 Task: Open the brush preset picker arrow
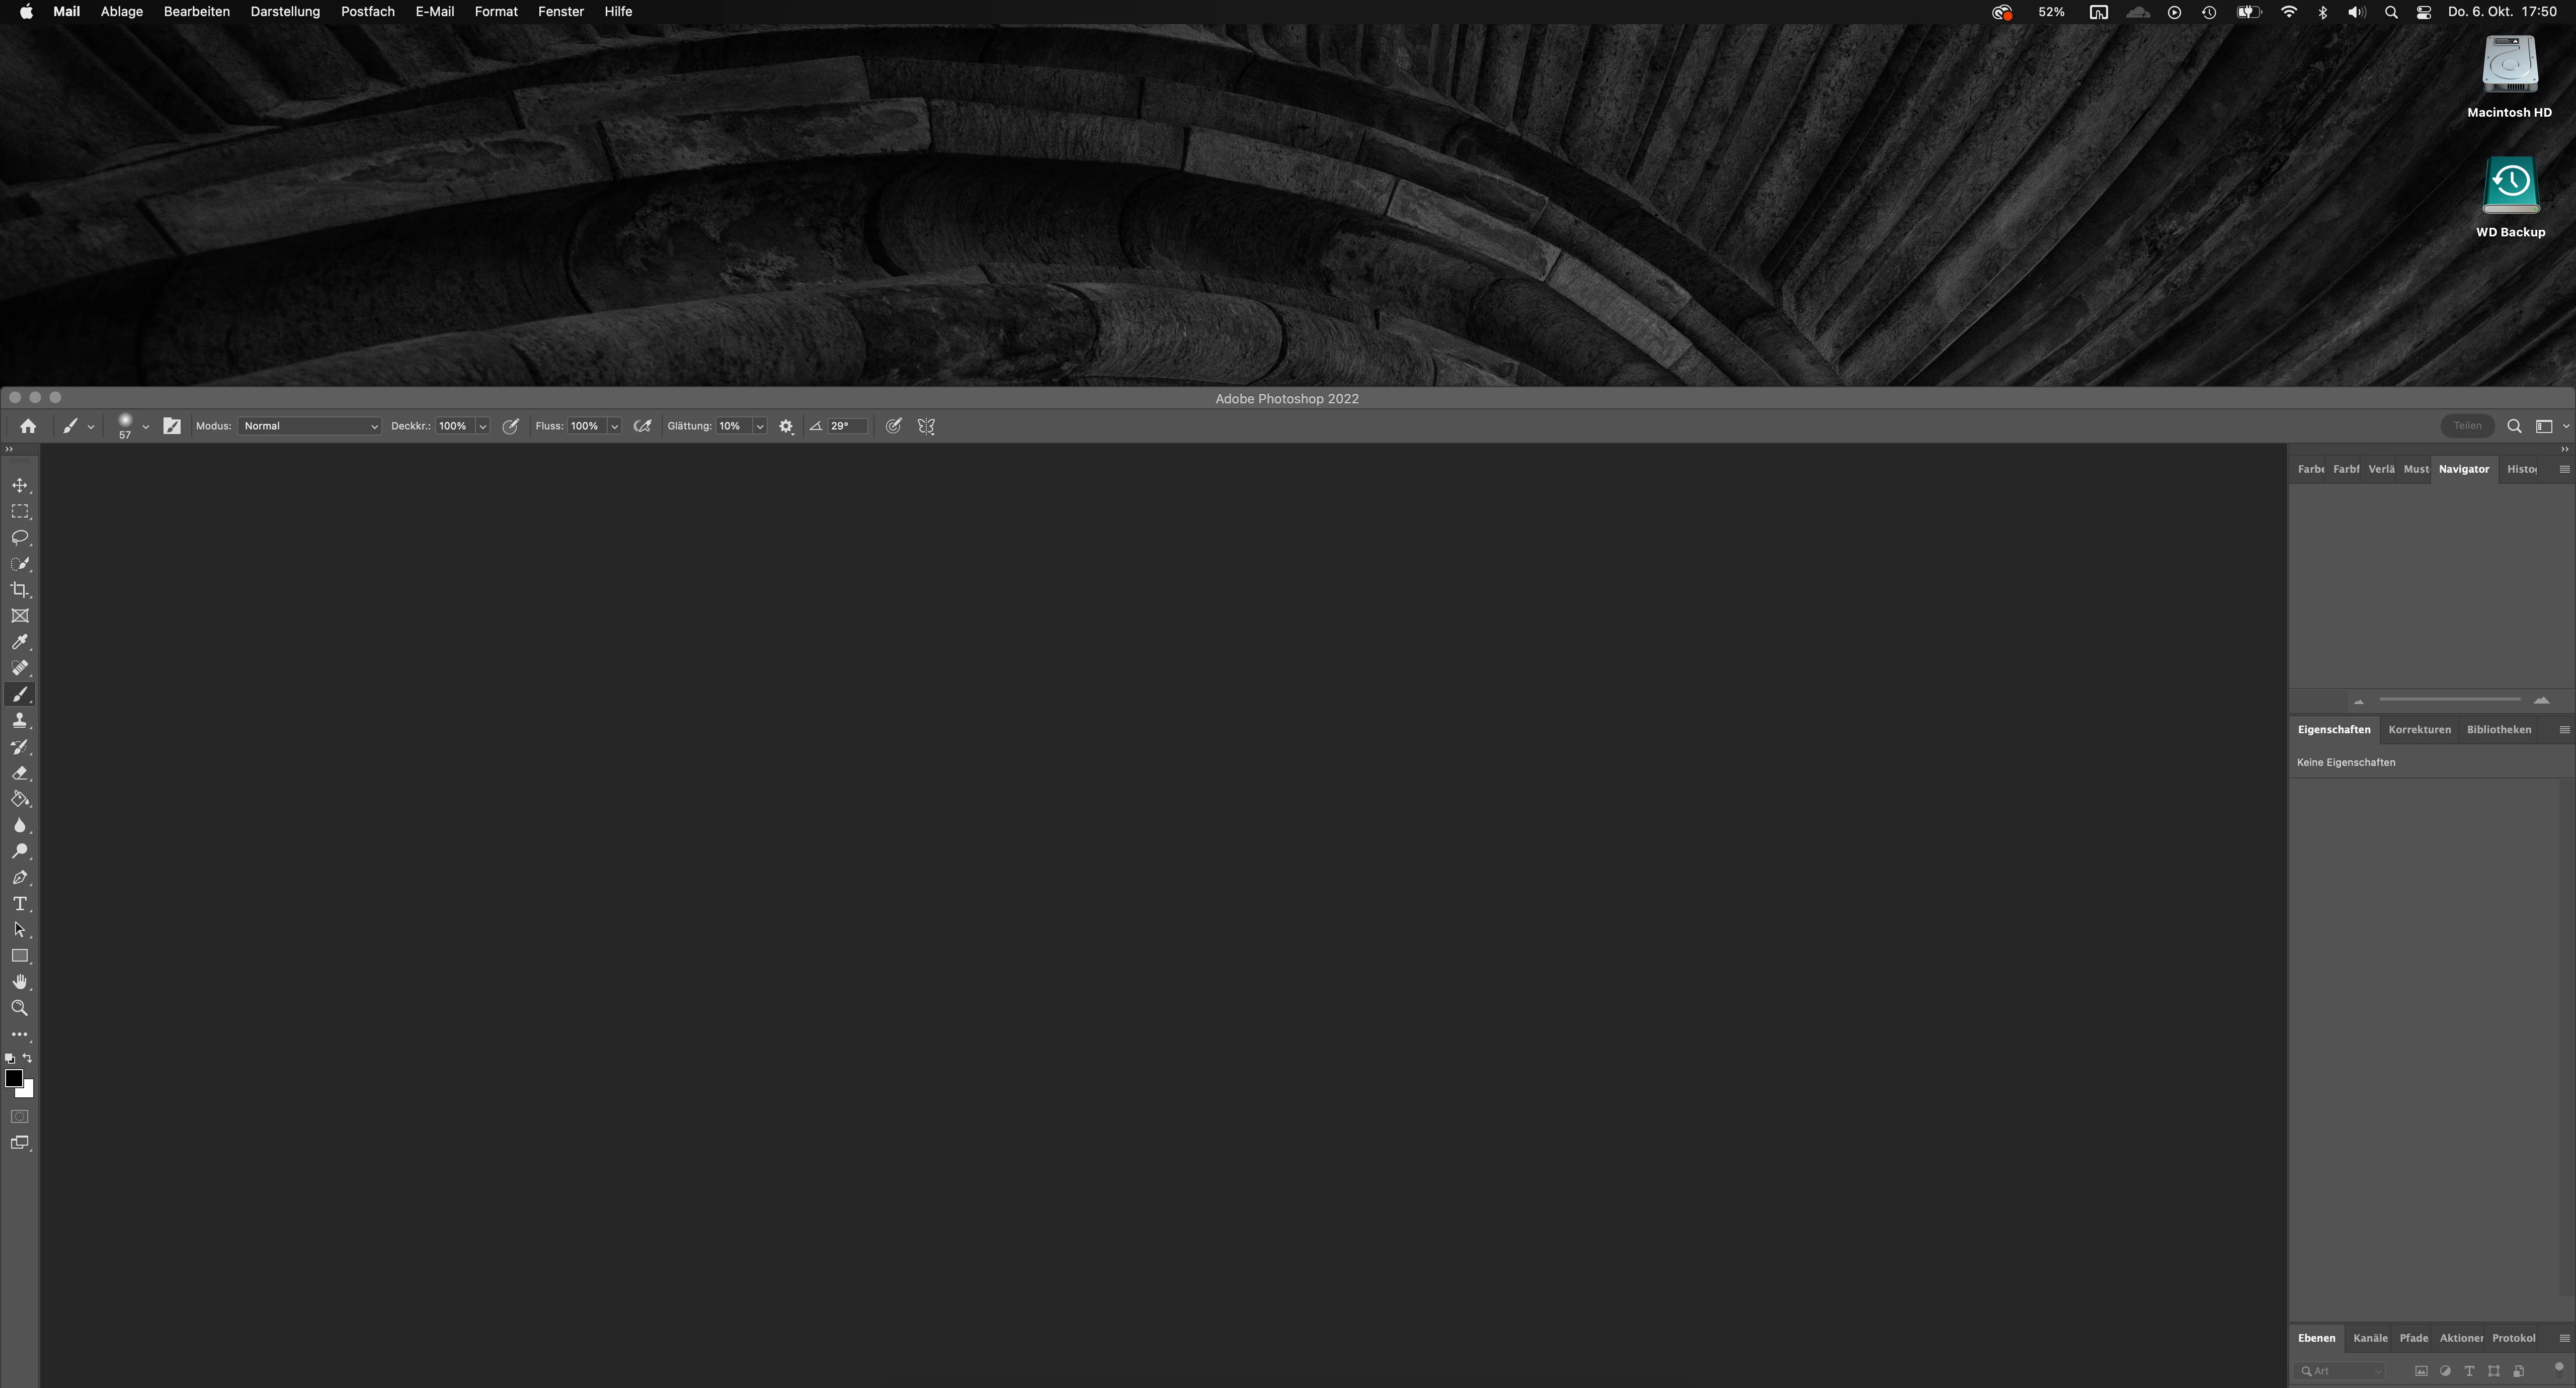146,426
